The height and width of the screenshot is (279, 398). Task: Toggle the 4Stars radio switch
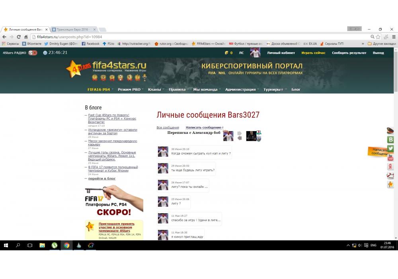coord(33,53)
